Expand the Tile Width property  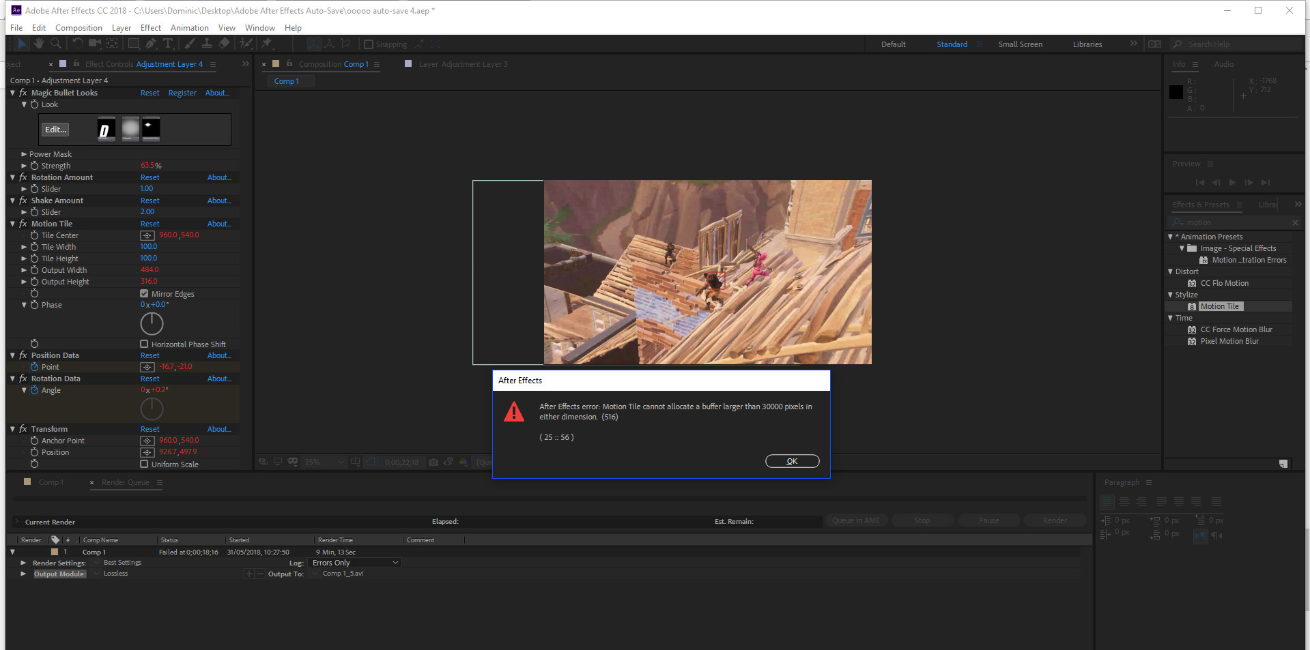pos(24,247)
